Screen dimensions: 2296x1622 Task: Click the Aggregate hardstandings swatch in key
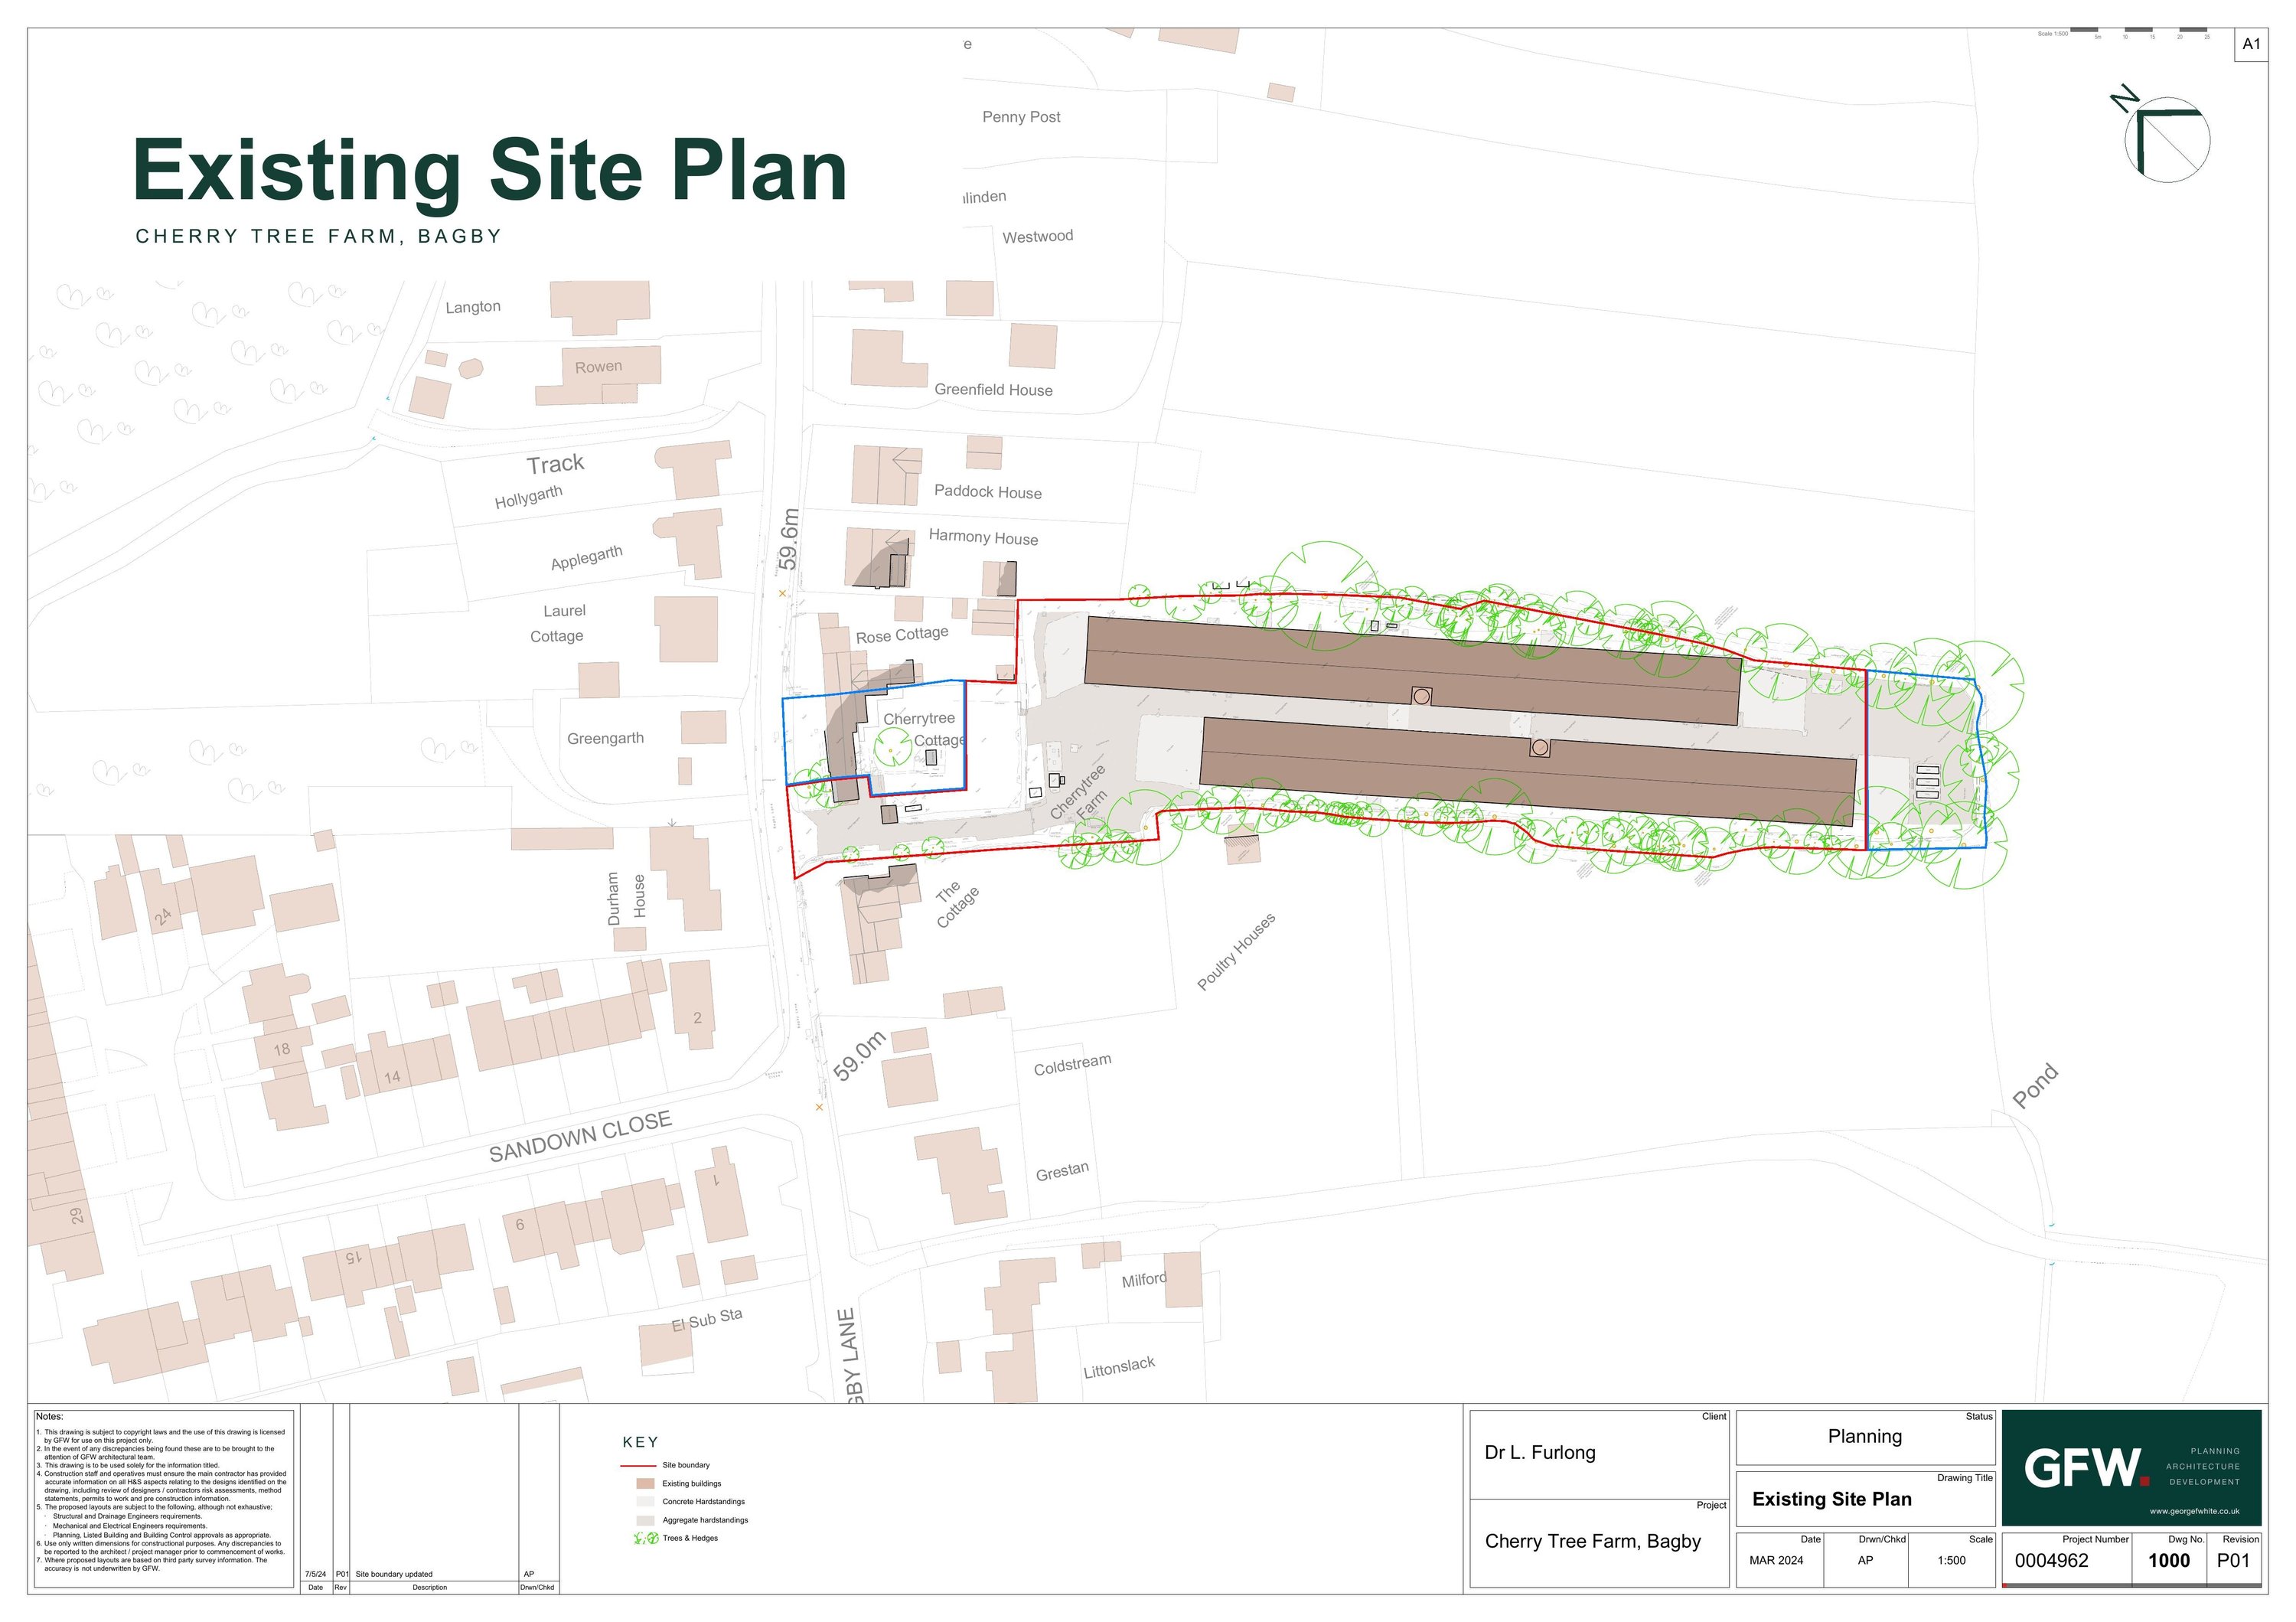pyautogui.click(x=645, y=1520)
